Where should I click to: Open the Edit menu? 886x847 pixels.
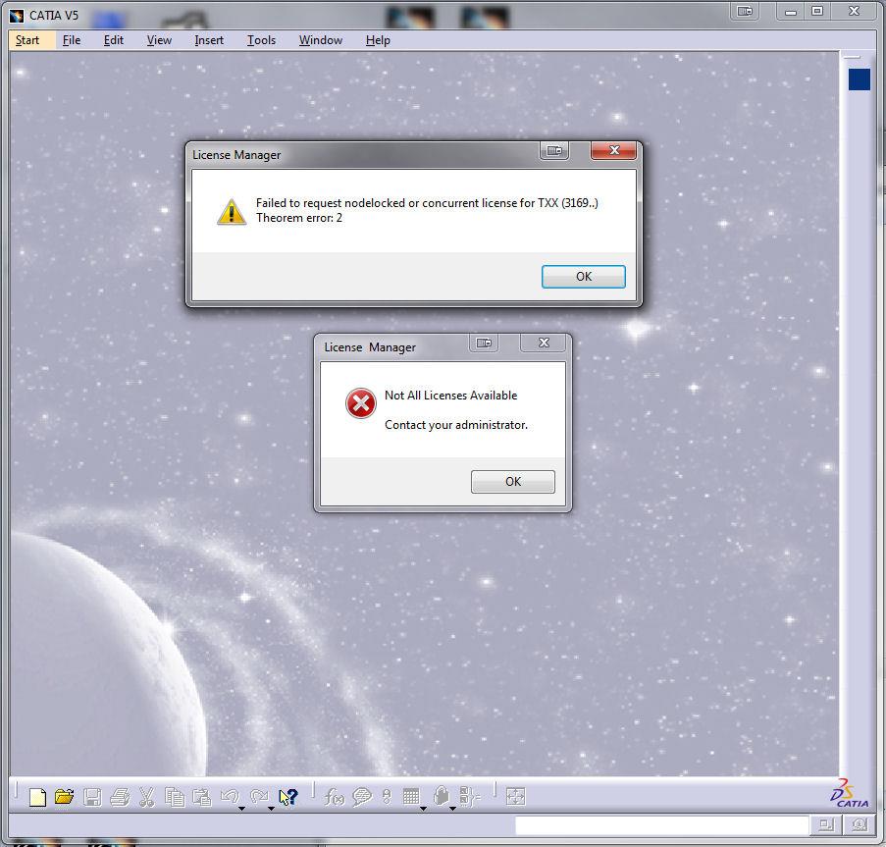click(114, 40)
